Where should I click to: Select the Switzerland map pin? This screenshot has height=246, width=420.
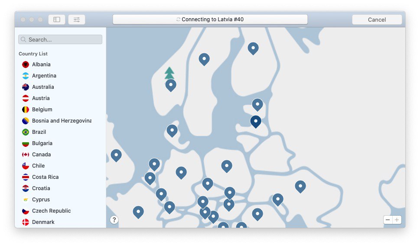169,207
